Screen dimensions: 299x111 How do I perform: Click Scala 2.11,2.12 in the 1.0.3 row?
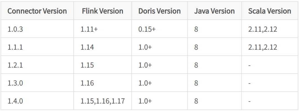click(x=262, y=29)
